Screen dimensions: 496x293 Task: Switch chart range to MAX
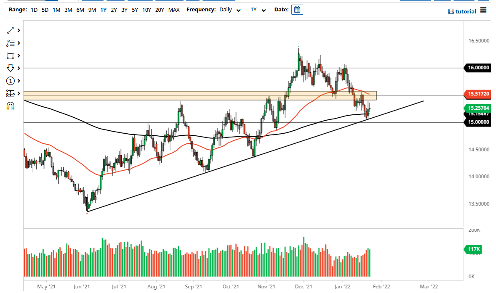coord(174,10)
